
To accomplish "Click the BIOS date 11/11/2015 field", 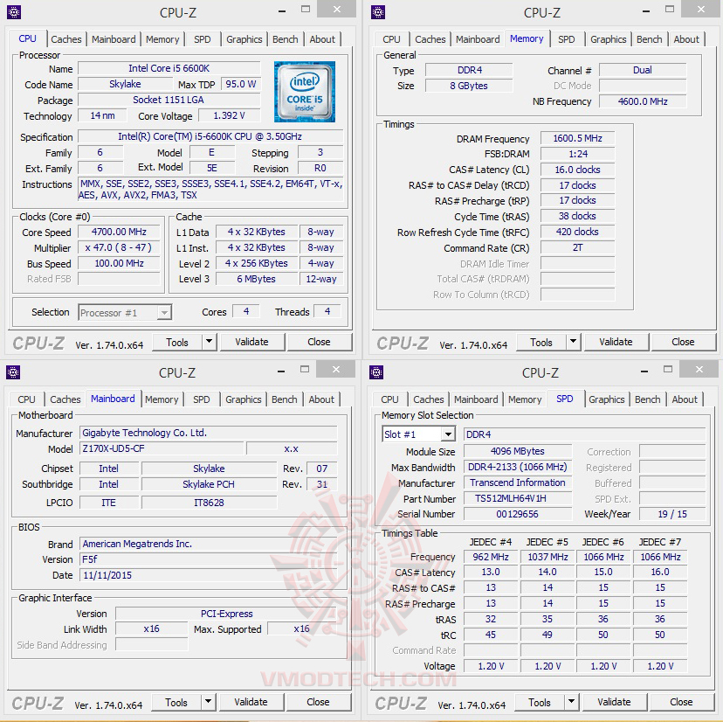I will pos(209,575).
